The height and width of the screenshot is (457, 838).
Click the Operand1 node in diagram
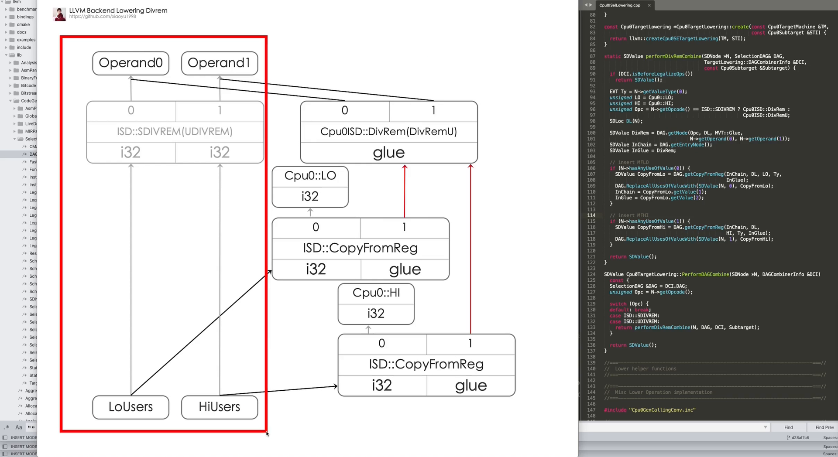(x=219, y=63)
